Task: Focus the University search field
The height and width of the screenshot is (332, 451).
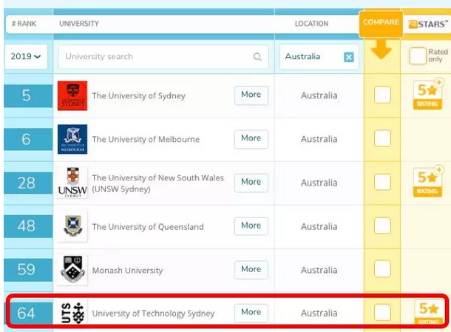Action: [x=155, y=57]
